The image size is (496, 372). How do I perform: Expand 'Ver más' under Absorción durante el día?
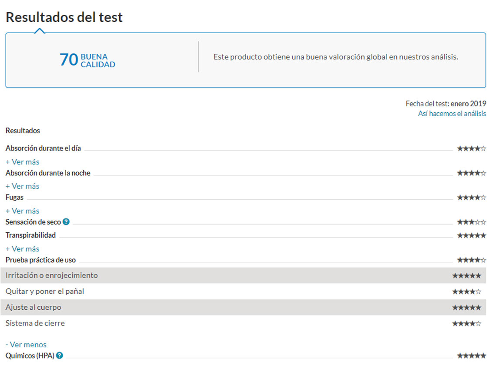[22, 162]
